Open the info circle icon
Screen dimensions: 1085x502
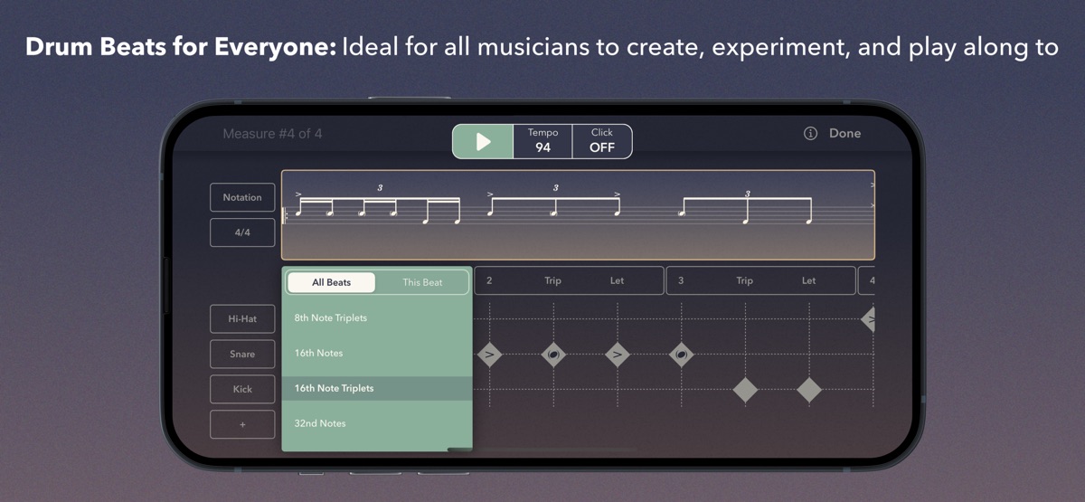[810, 134]
